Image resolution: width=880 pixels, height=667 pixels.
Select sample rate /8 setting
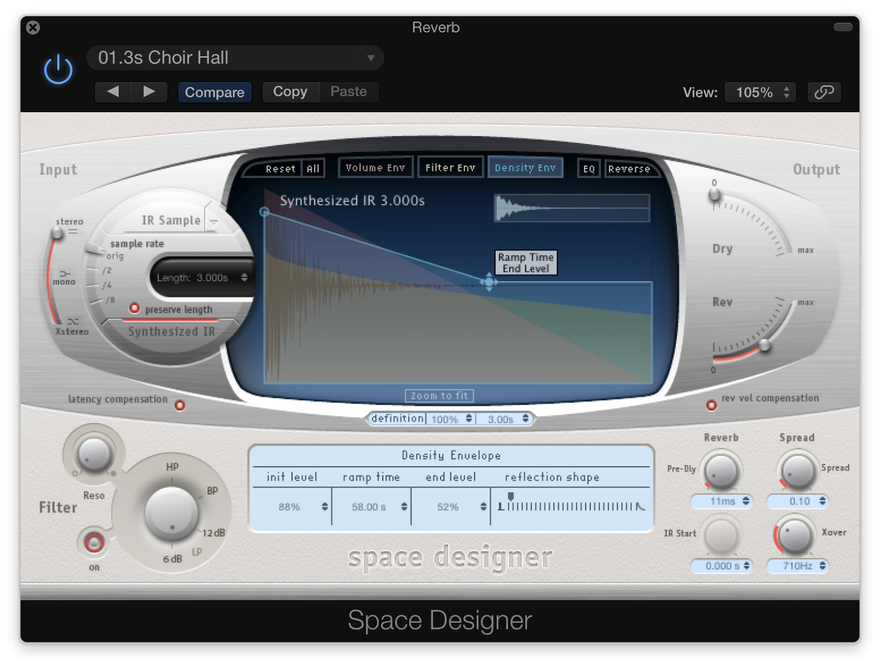click(x=111, y=300)
